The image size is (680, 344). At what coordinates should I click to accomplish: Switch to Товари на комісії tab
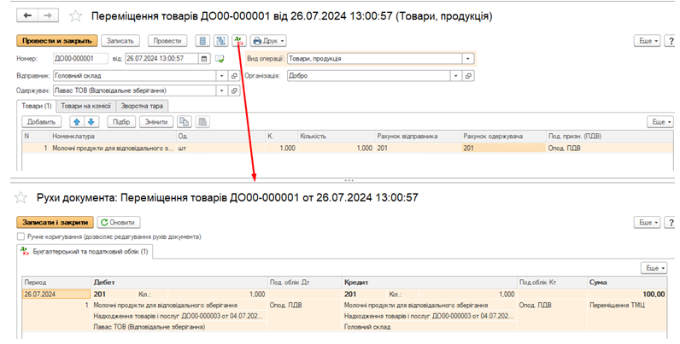(x=85, y=106)
